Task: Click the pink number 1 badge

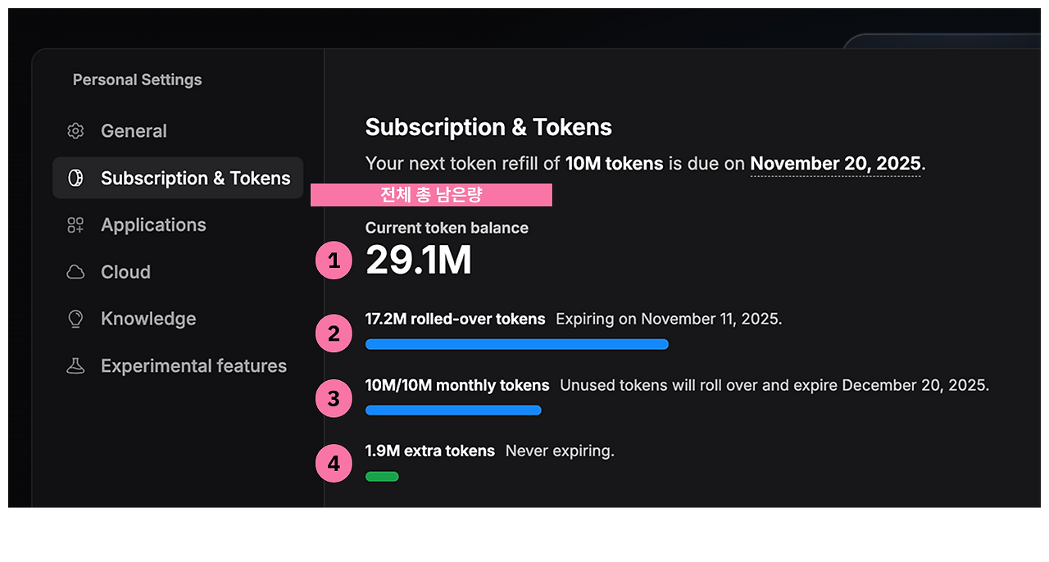Action: click(334, 261)
